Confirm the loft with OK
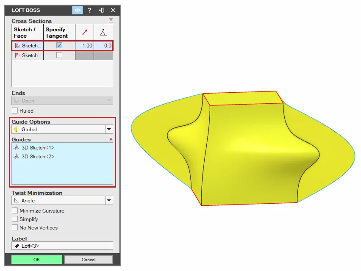Screen dimensions: 361x271 [x=37, y=260]
